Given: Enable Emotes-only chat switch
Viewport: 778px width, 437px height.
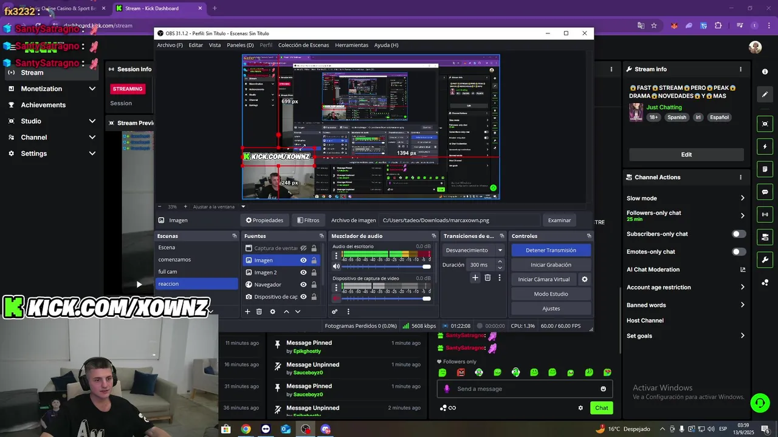Looking at the screenshot, I should [x=738, y=252].
